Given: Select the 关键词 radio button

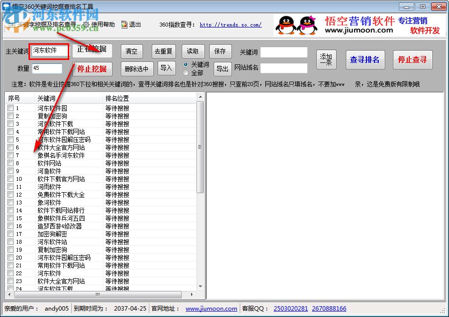Looking at the screenshot, I should coord(186,64).
